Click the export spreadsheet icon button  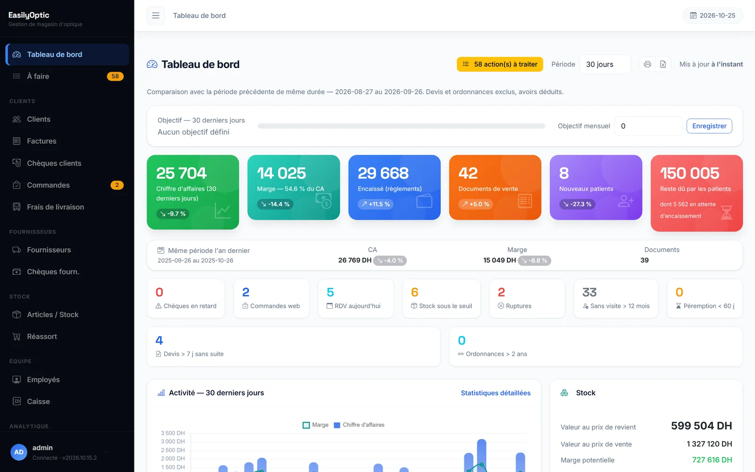(663, 64)
